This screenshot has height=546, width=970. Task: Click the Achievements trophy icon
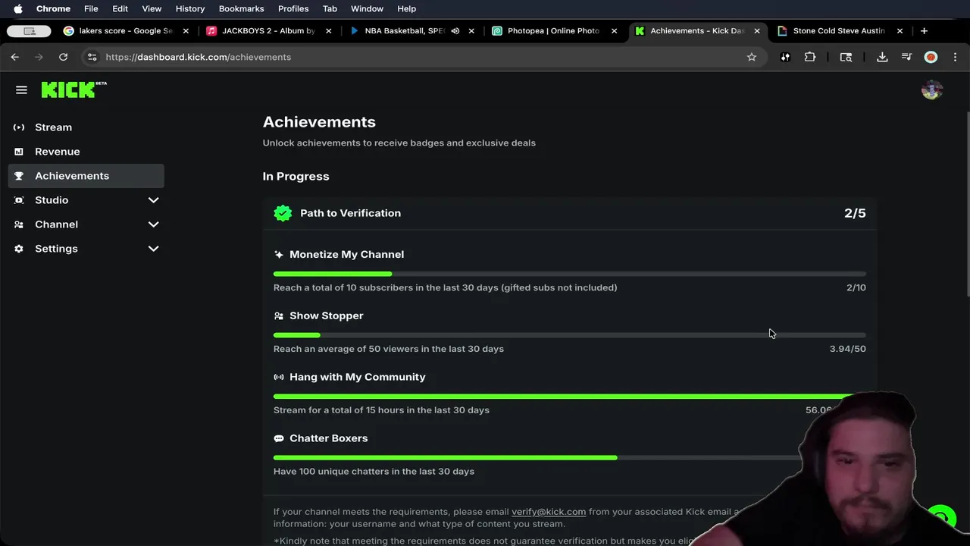[x=19, y=176]
